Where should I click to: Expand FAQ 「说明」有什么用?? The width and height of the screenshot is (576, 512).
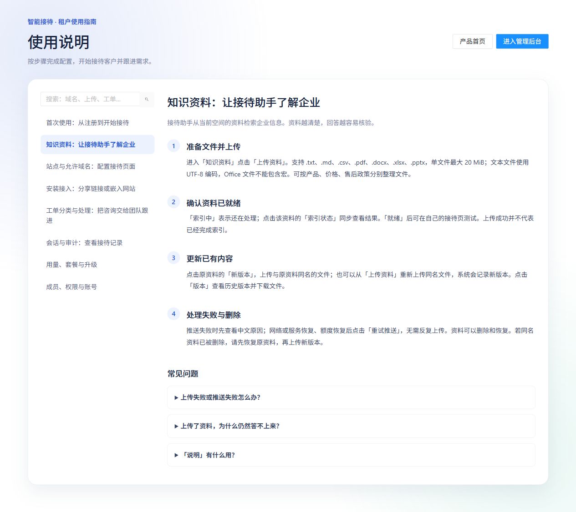click(x=351, y=455)
